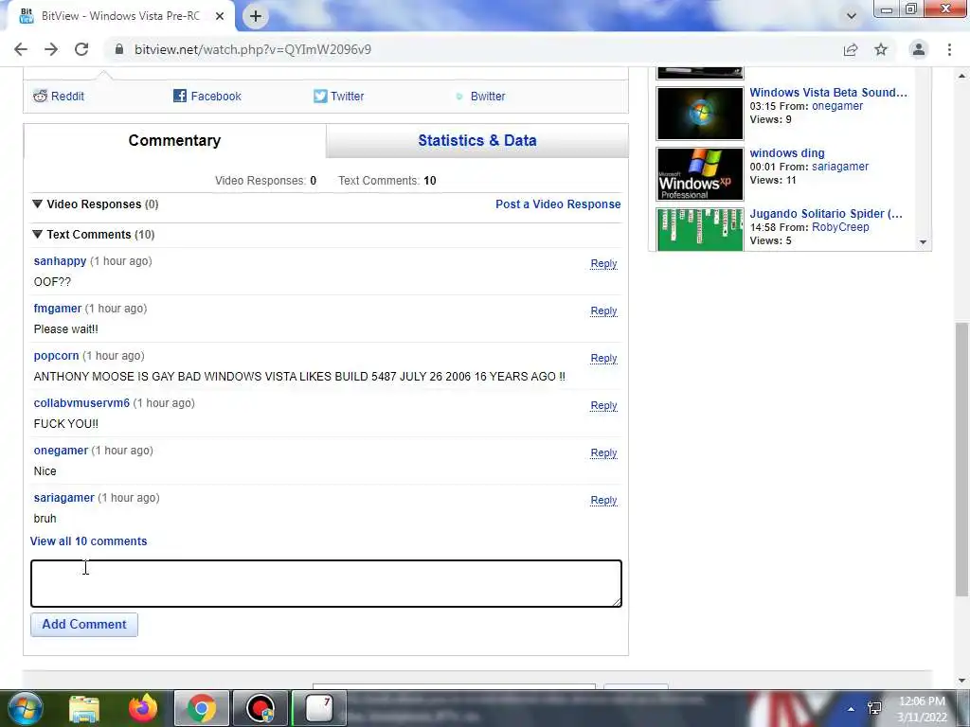Click the address bar URL
The height and width of the screenshot is (727, 970).
[252, 49]
